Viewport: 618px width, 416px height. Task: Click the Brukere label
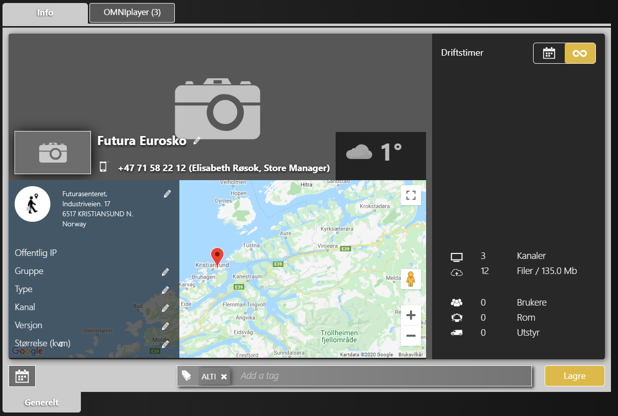point(532,303)
